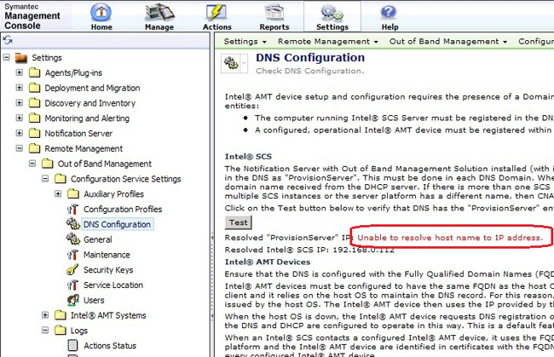The image size is (554, 357).
Task: Select Configuration Profiles in the tree
Action: [x=123, y=210]
